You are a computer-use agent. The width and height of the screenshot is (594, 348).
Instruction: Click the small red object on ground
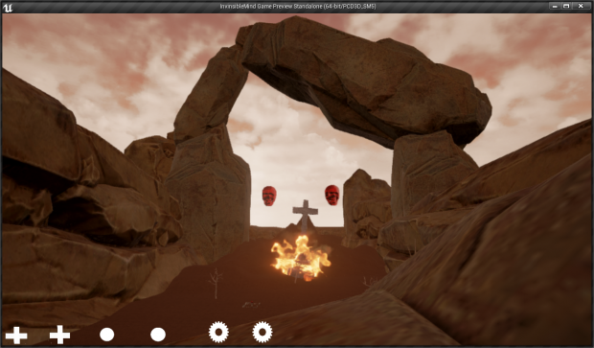tap(251, 304)
